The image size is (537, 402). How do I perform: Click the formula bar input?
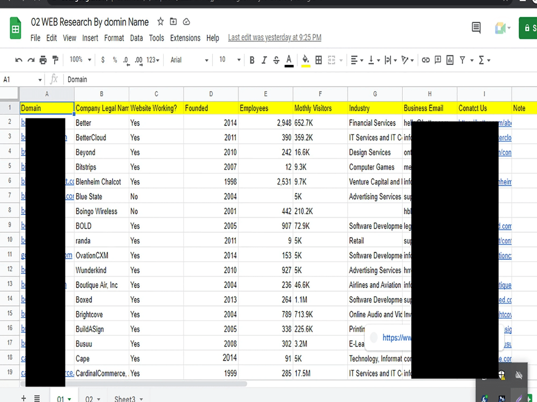(301, 80)
